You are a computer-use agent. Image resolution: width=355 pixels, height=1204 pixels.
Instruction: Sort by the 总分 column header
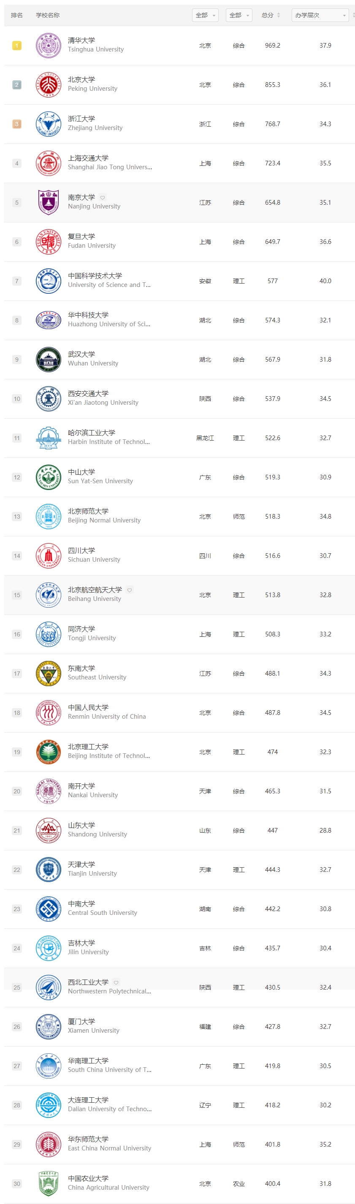click(x=271, y=16)
